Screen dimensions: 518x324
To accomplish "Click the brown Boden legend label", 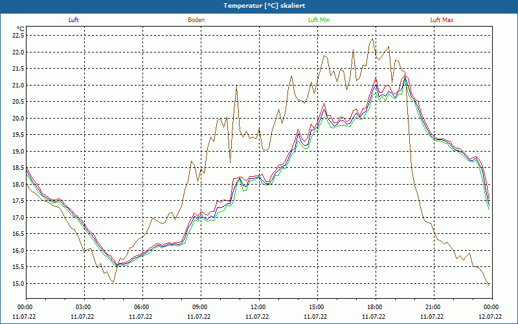I will [196, 20].
